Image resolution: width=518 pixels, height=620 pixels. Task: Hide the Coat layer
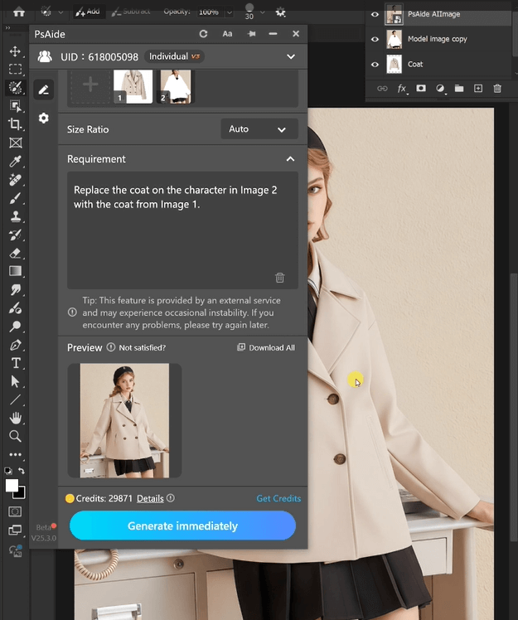coord(375,64)
